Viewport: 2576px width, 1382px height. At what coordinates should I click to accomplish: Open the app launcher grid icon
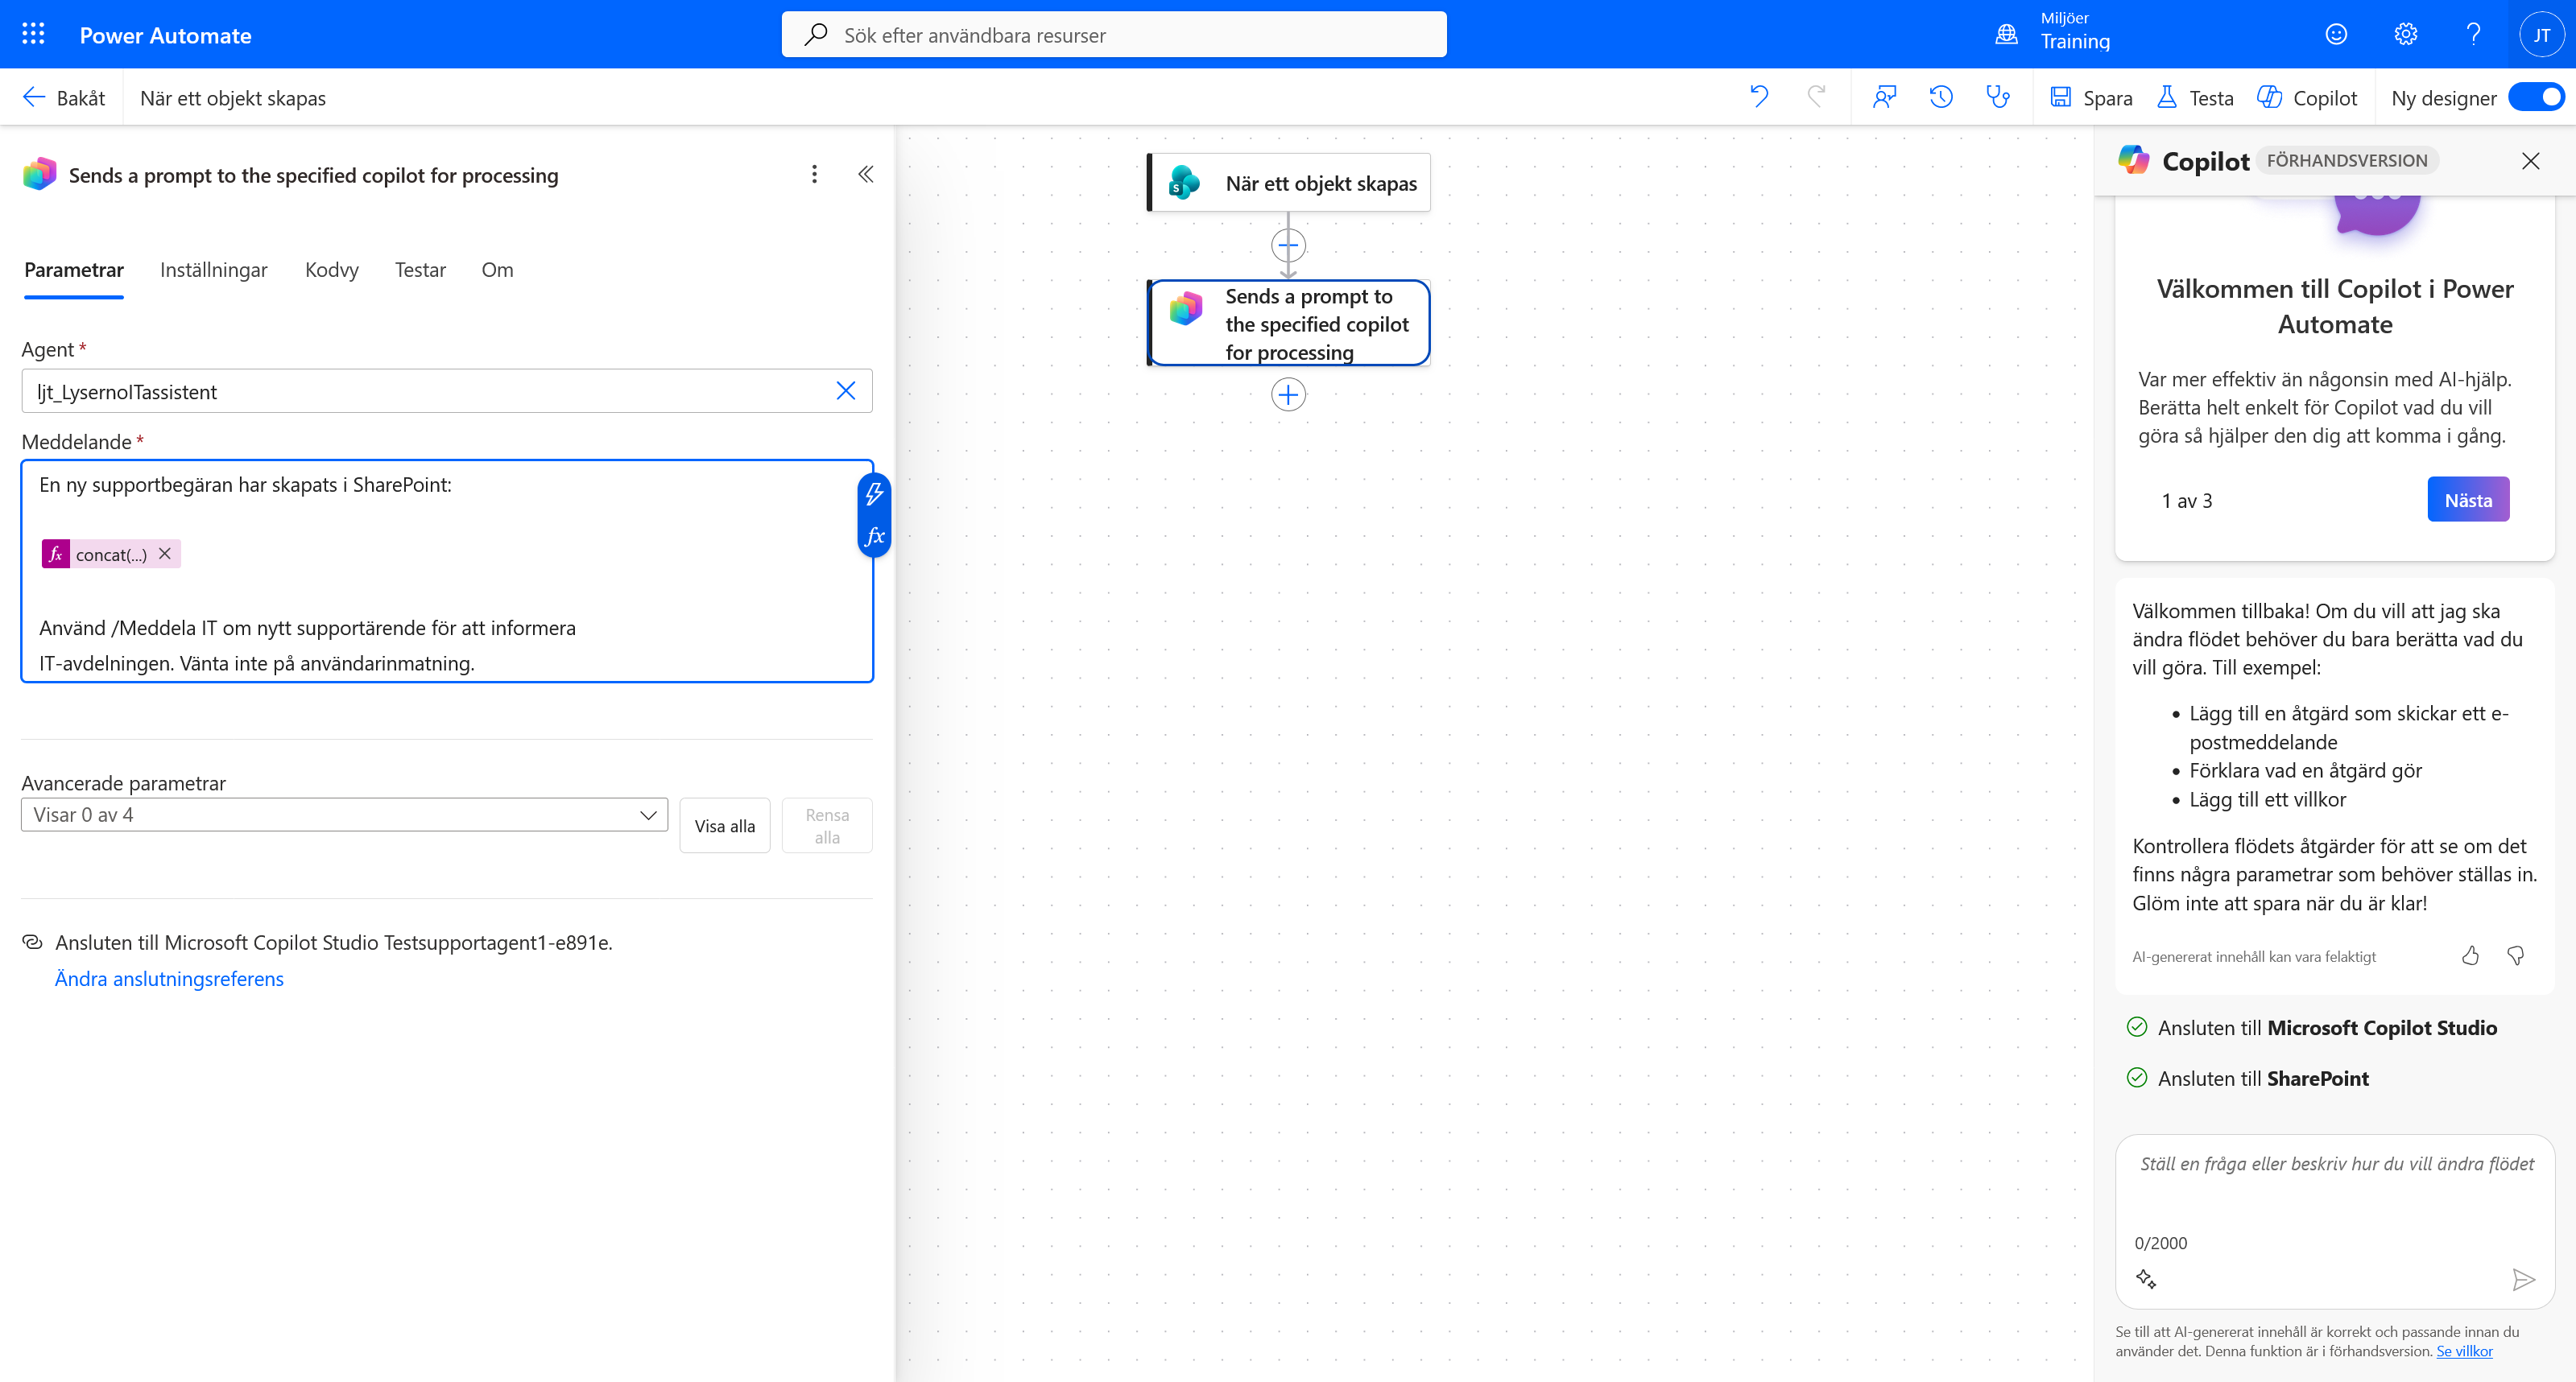coord(33,35)
